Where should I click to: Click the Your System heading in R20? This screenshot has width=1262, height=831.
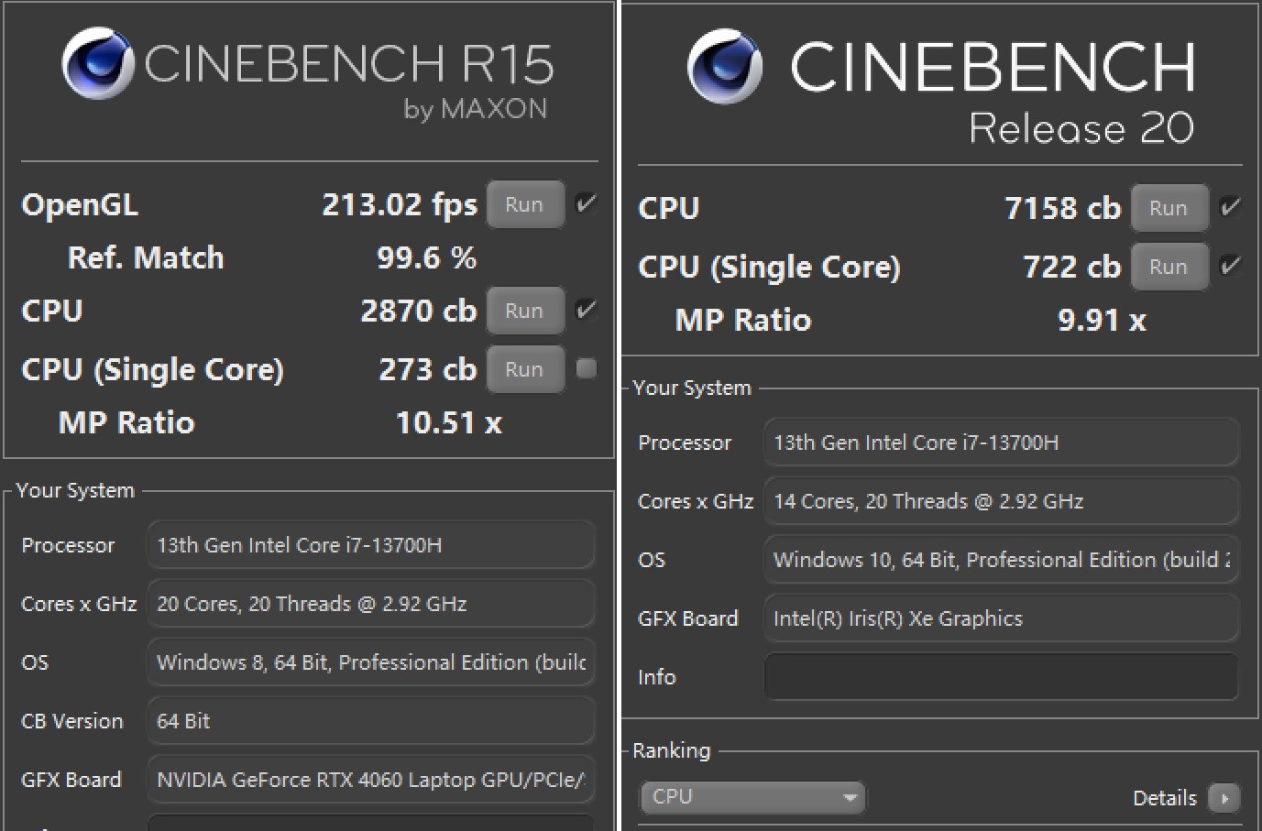[x=692, y=388]
